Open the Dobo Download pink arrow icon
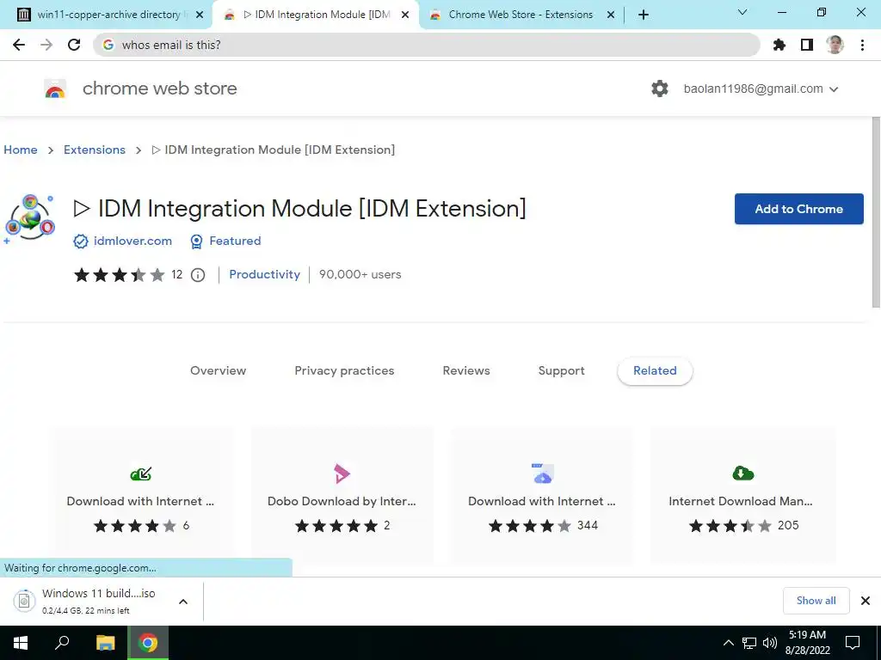The width and height of the screenshot is (881, 660). pyautogui.click(x=342, y=474)
